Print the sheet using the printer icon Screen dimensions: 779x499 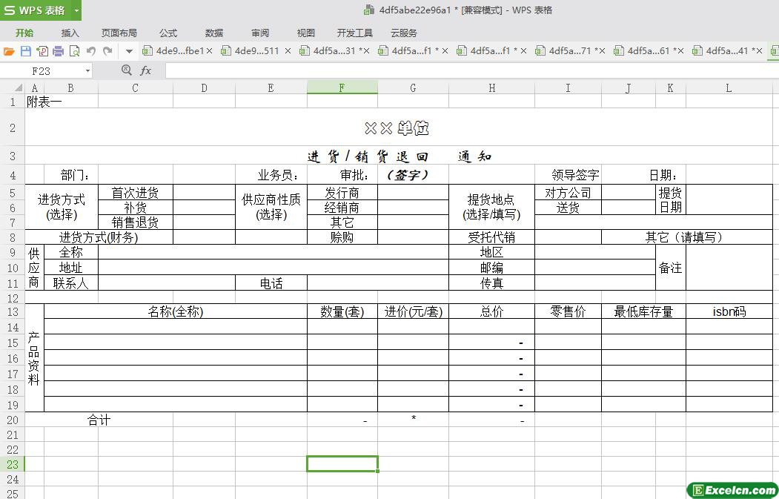[58, 50]
